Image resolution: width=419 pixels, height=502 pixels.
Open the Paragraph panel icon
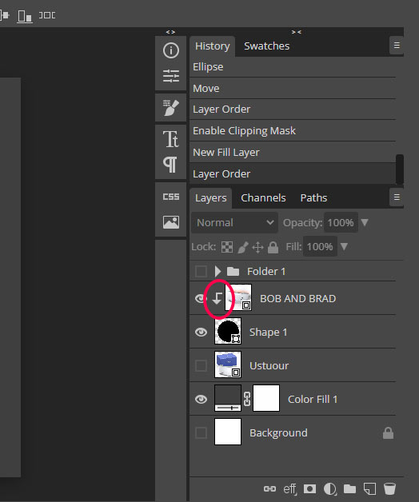[170, 165]
